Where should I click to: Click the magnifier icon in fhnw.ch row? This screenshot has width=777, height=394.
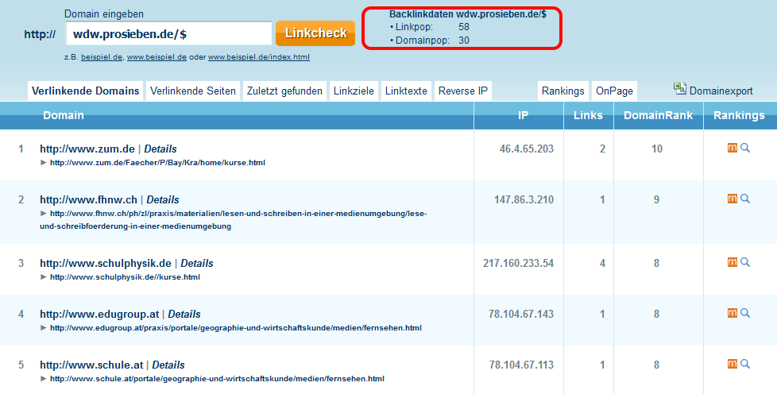tap(744, 199)
